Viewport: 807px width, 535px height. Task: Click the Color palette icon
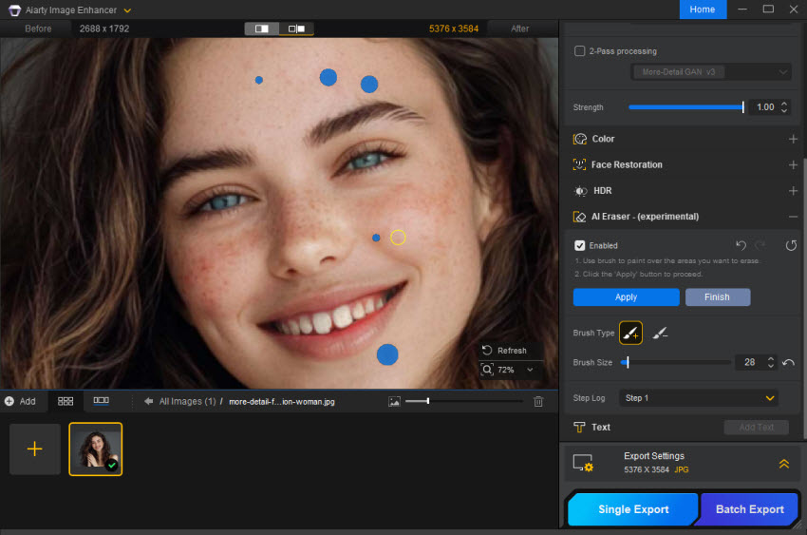pyautogui.click(x=580, y=139)
